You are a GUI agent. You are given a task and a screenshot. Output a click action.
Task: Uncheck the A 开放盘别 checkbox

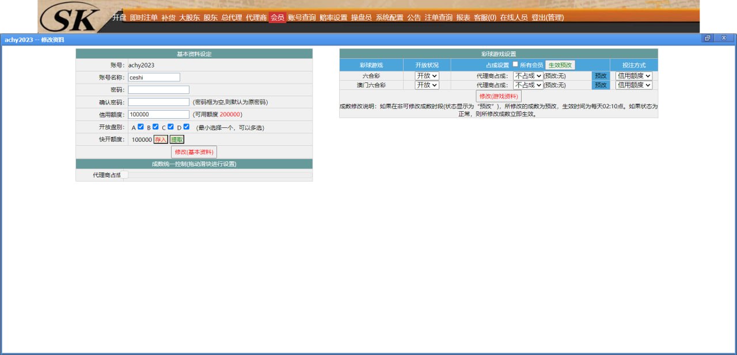(x=140, y=127)
